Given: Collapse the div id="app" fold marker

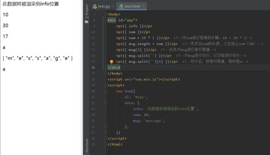Looking at the screenshot, I should point(106,20).
